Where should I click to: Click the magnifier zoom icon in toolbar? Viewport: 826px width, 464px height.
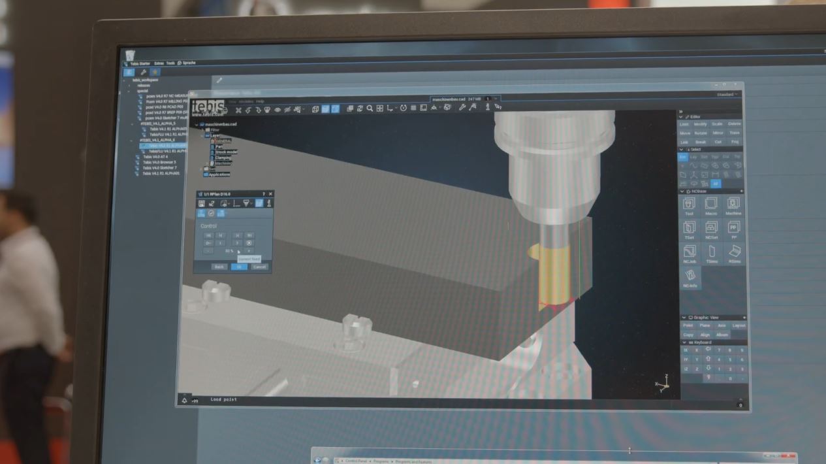click(370, 108)
